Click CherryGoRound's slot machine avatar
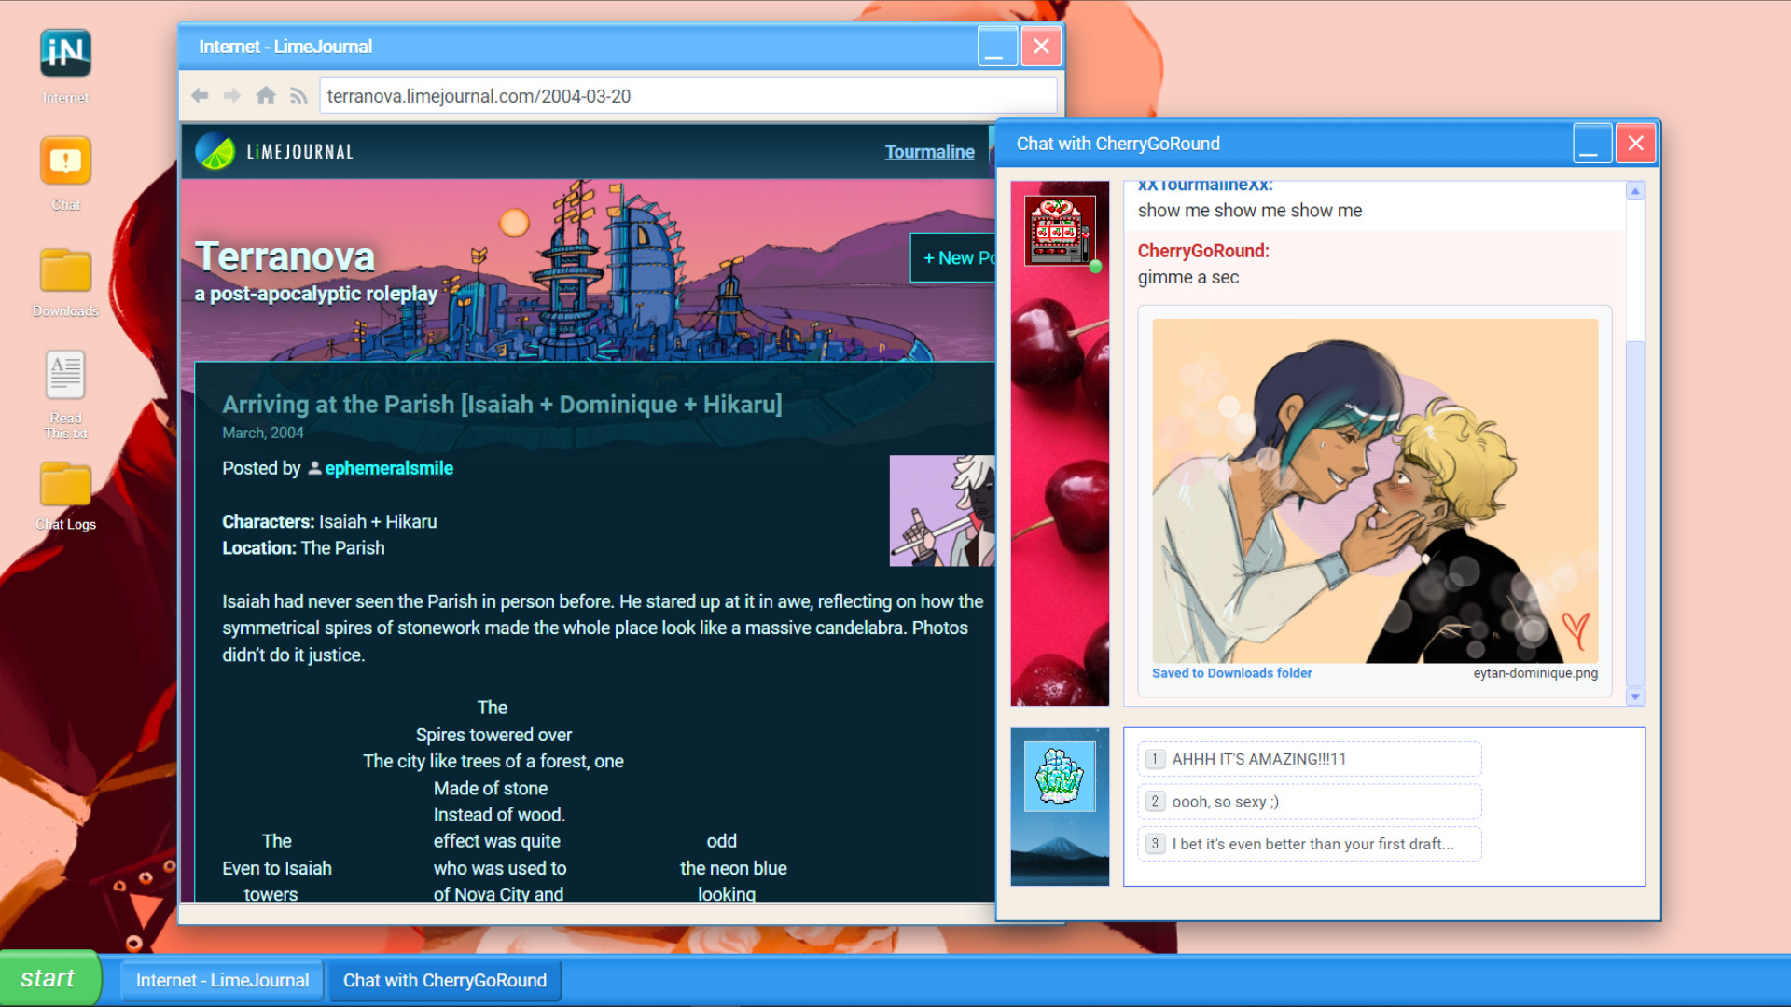 1060,230
